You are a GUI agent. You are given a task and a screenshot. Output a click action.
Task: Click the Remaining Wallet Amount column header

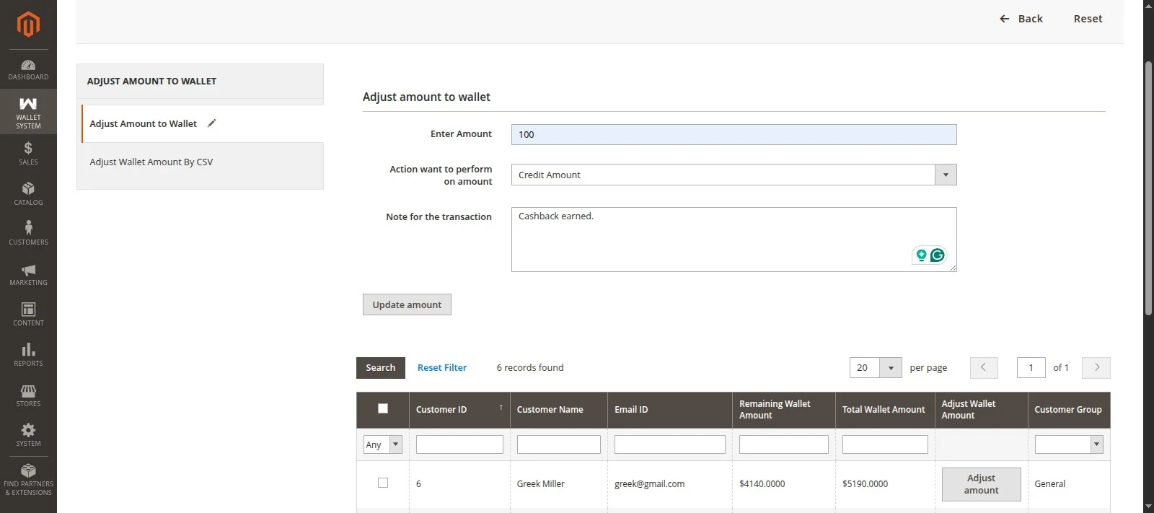coord(783,410)
